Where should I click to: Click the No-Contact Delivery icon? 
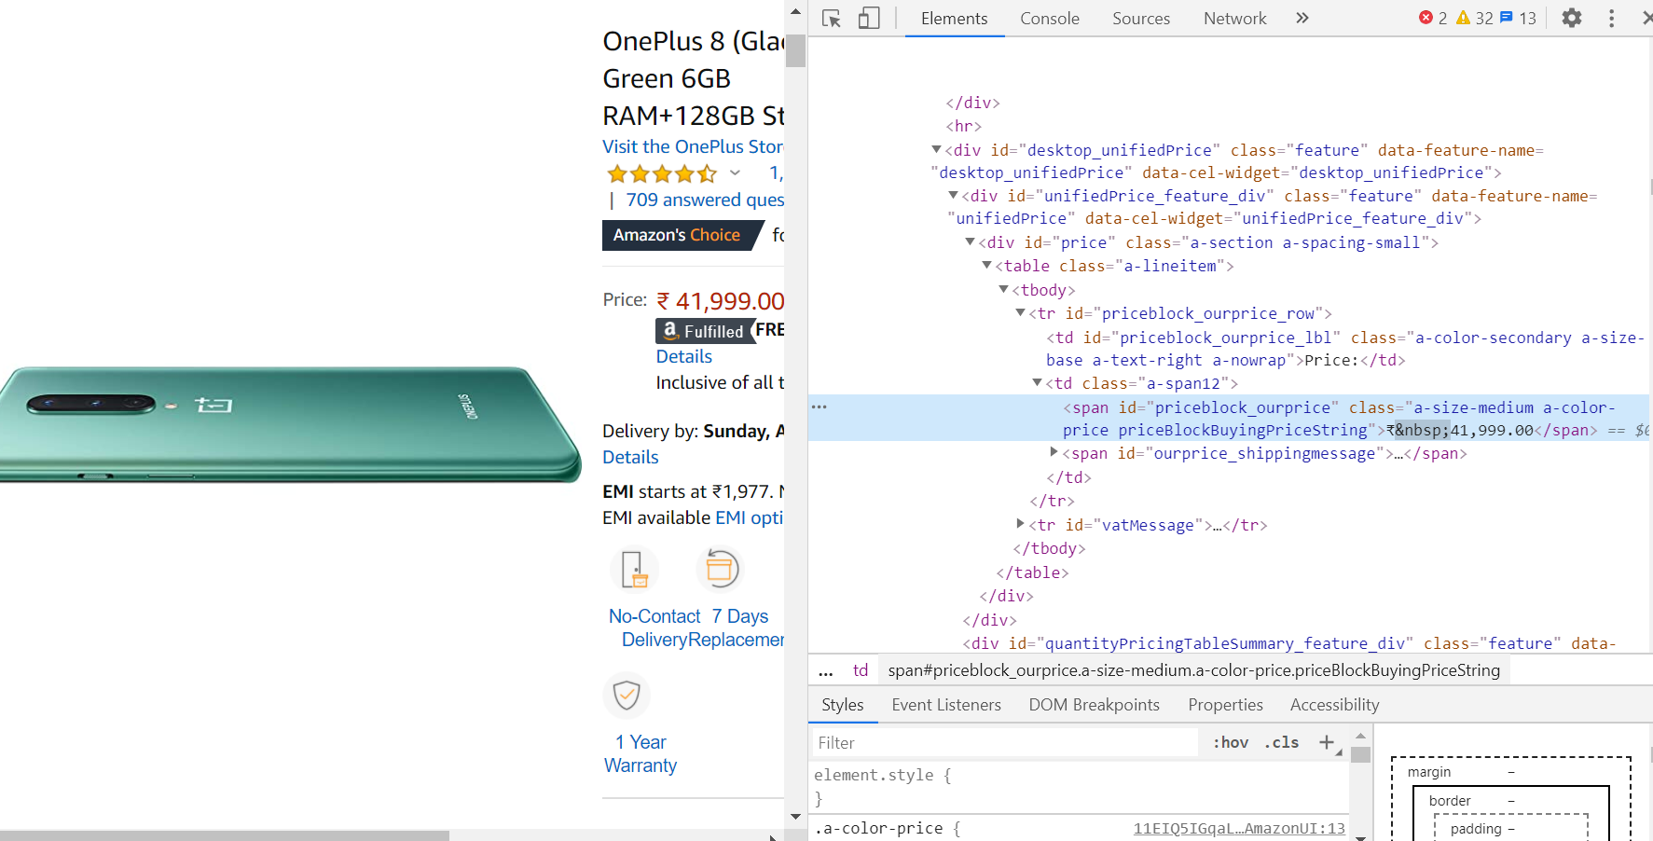tap(634, 569)
